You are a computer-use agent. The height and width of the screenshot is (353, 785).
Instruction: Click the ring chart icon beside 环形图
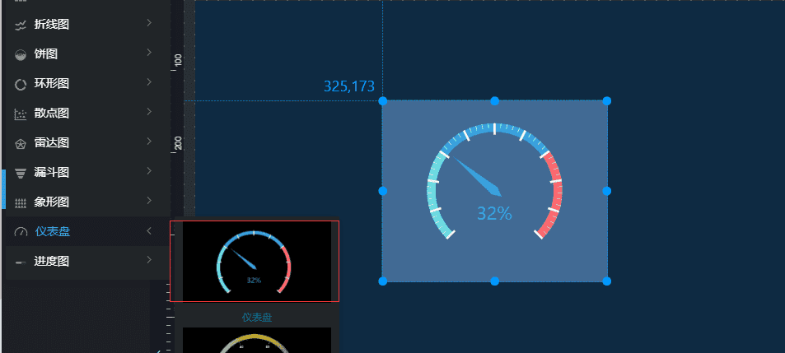(20, 85)
